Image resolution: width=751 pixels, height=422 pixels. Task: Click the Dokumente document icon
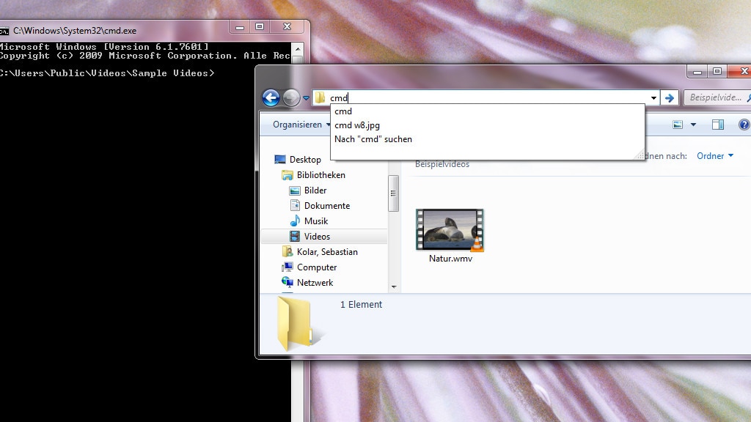295,206
